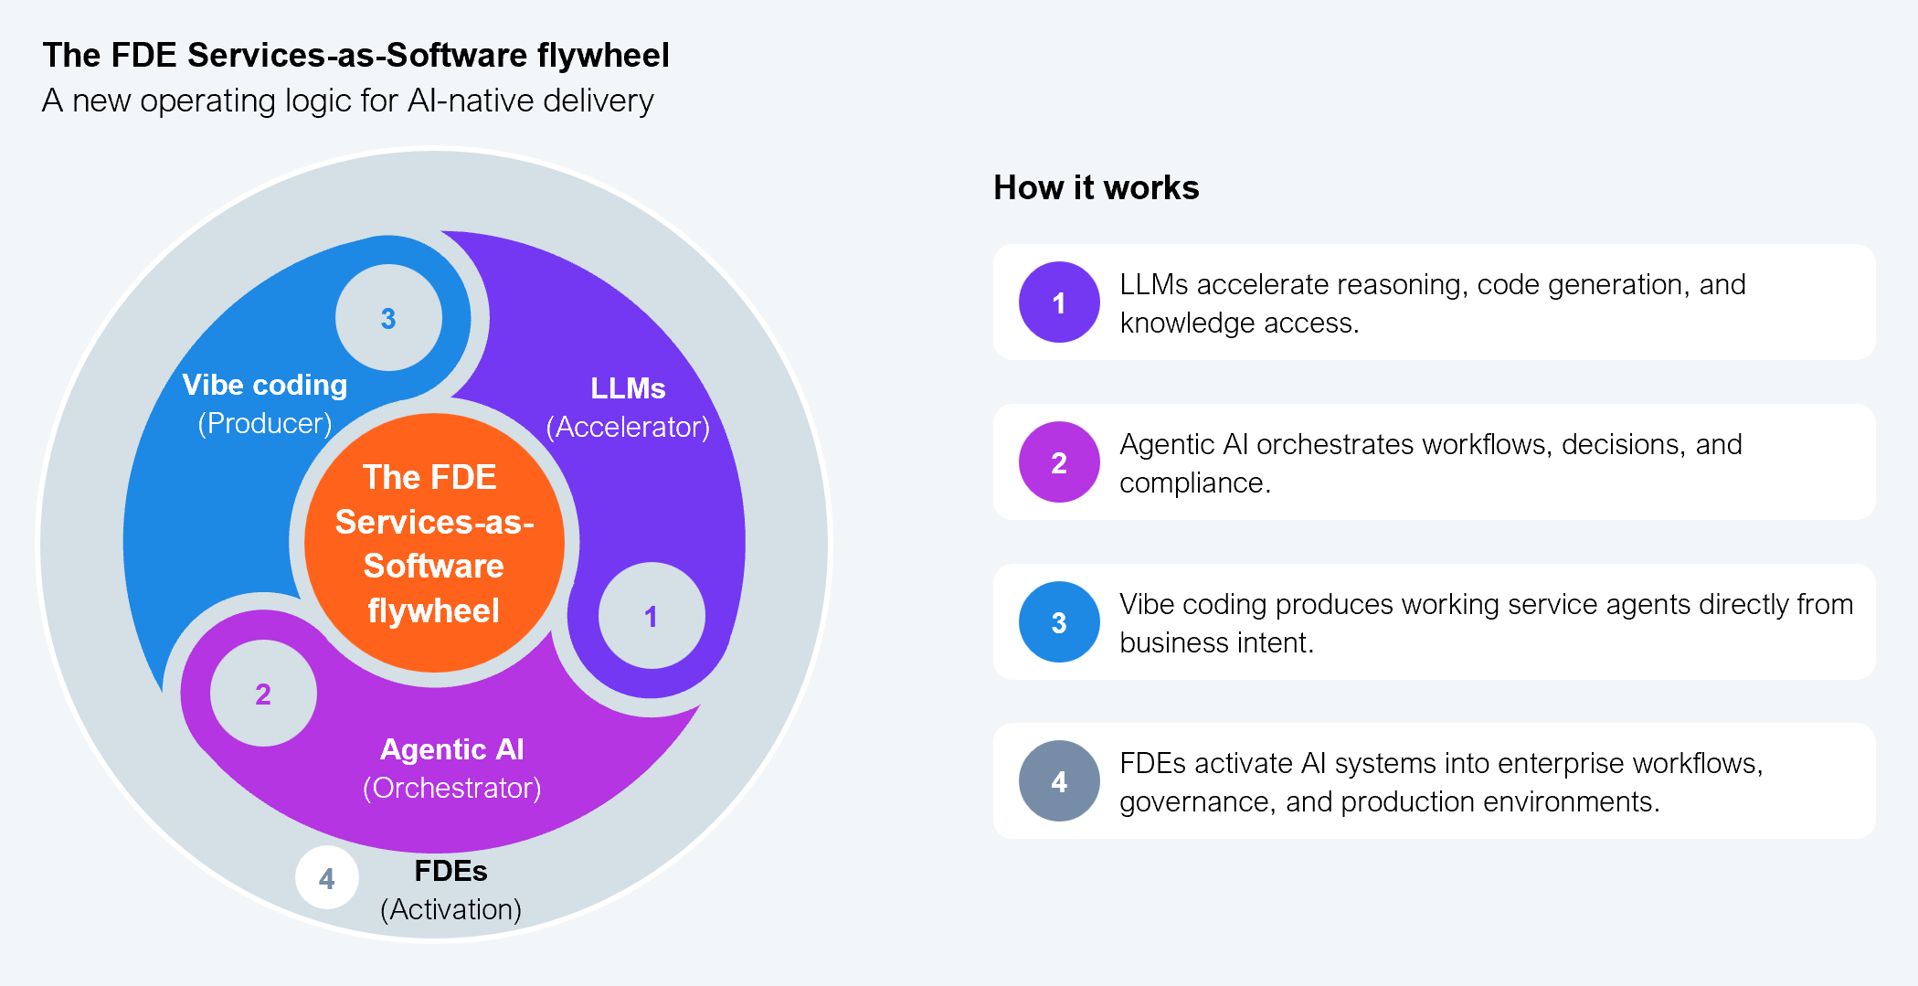Click the LLMs (Accelerator) label
The image size is (1918, 986).
[628, 408]
